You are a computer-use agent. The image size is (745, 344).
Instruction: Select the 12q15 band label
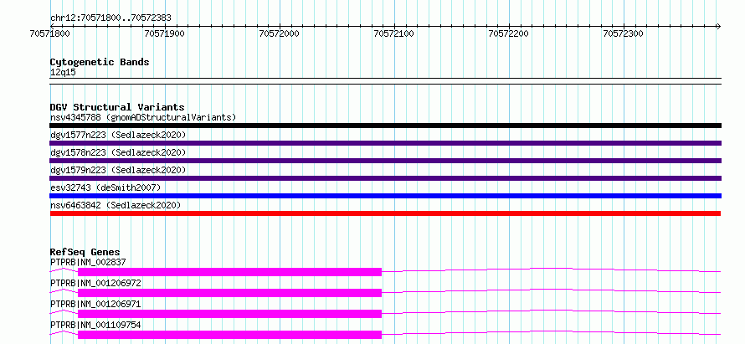pos(63,73)
